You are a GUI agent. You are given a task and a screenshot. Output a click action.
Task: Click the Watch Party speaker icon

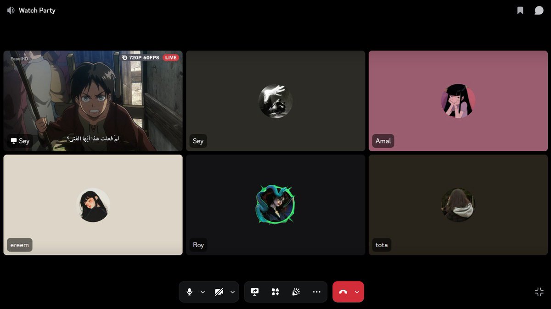point(11,10)
